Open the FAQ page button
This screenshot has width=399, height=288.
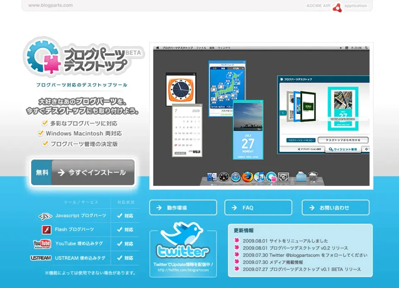pos(258,207)
